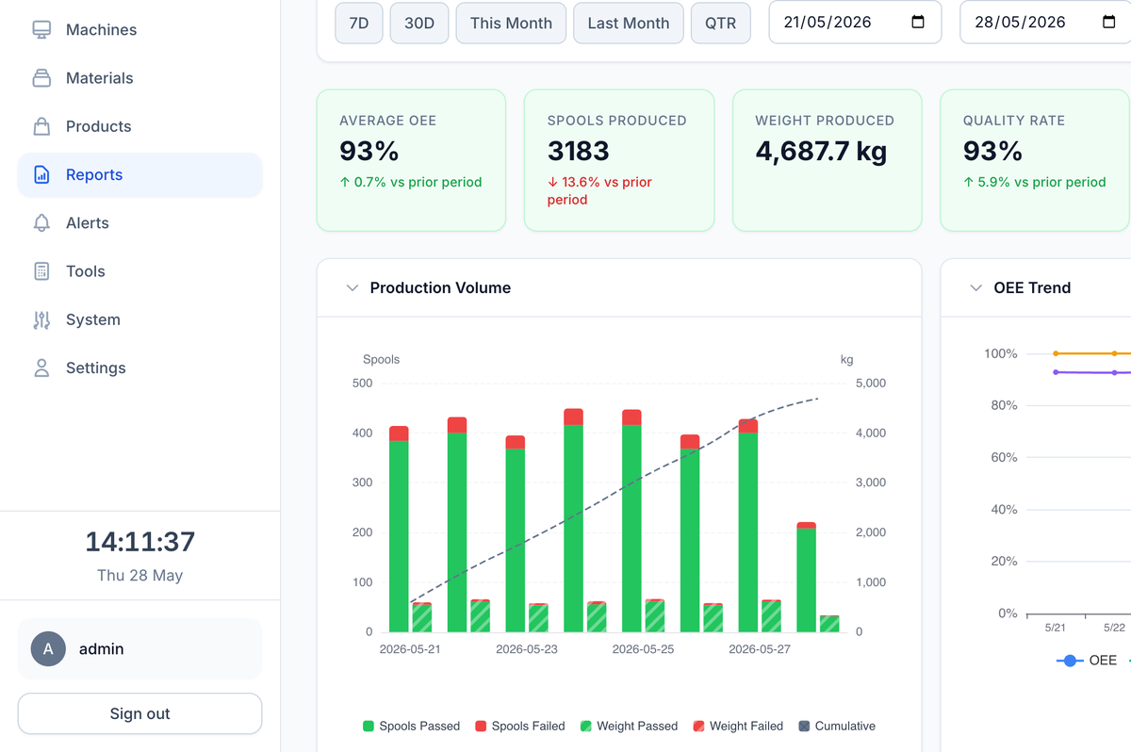The width and height of the screenshot is (1131, 752).
Task: Click the Spools Produced card
Action: tap(619, 160)
